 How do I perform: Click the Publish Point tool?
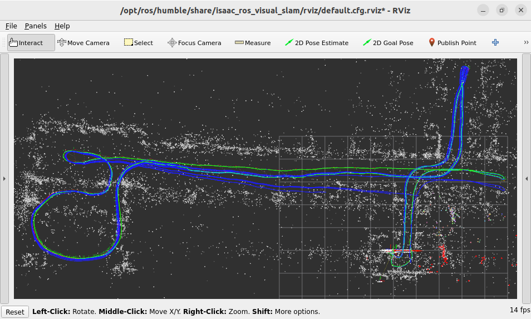coord(452,43)
